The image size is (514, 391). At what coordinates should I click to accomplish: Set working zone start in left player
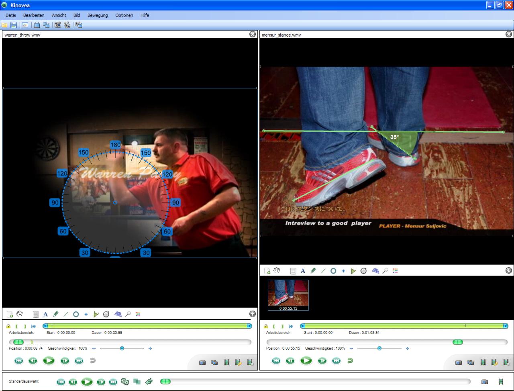(16, 326)
